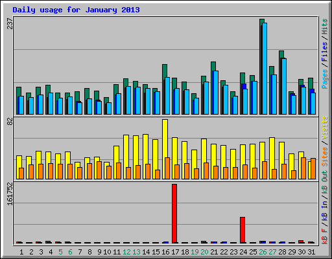Click day 27 label on x-axis
The height and width of the screenshot is (259, 332).
[272, 252]
